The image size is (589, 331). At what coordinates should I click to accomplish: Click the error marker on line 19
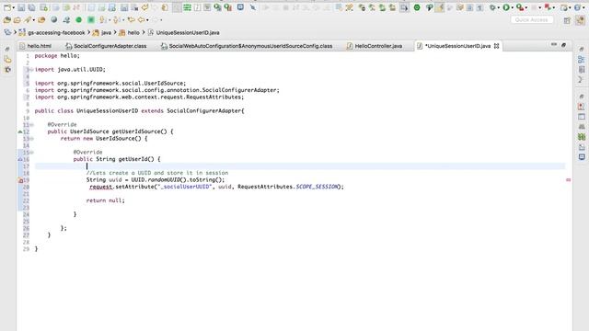pyautogui.click(x=20, y=180)
